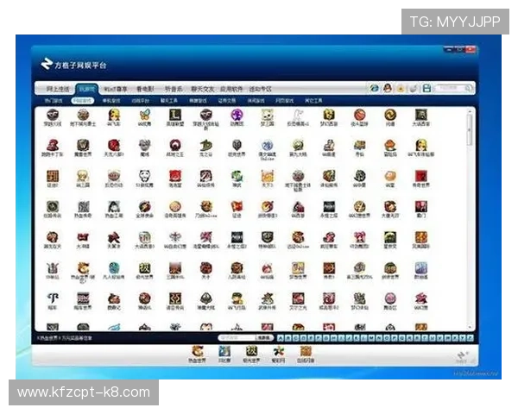Click the green star icon in bottom dock

[278, 352]
